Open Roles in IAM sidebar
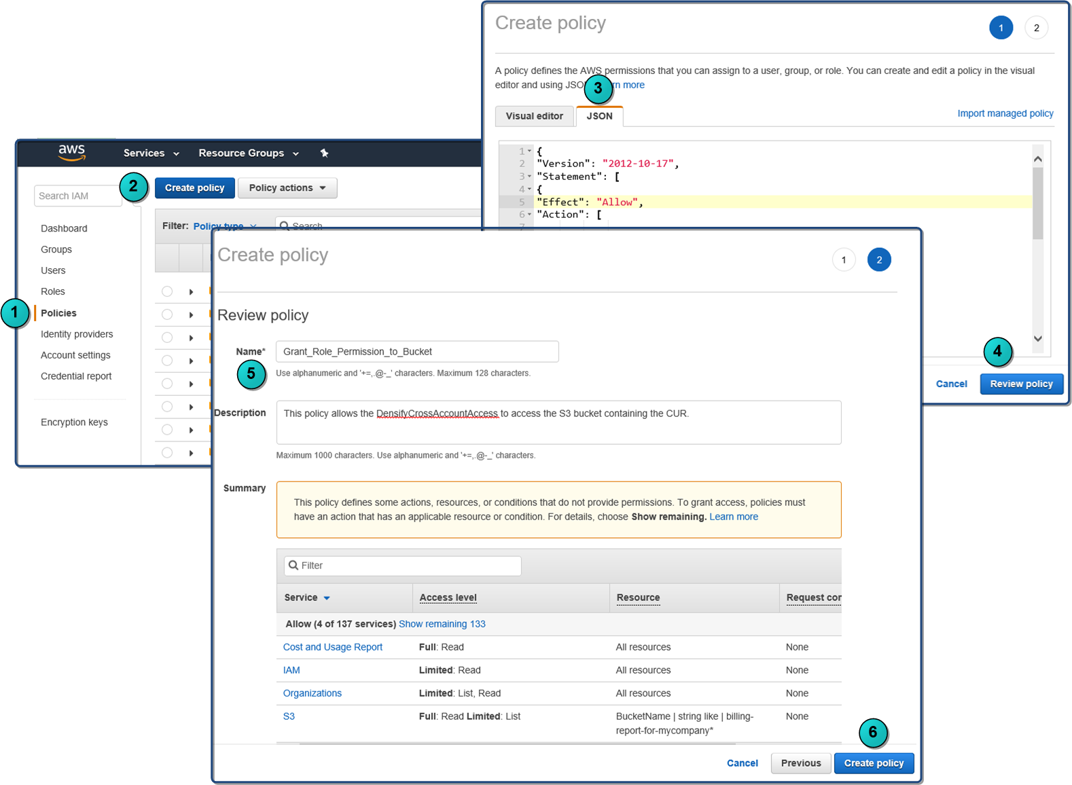Image resolution: width=1072 pixels, height=785 pixels. (53, 291)
